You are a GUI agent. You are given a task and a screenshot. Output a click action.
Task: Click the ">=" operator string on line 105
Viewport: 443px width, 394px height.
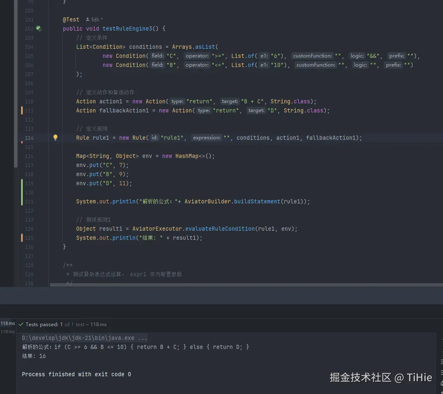click(x=218, y=56)
